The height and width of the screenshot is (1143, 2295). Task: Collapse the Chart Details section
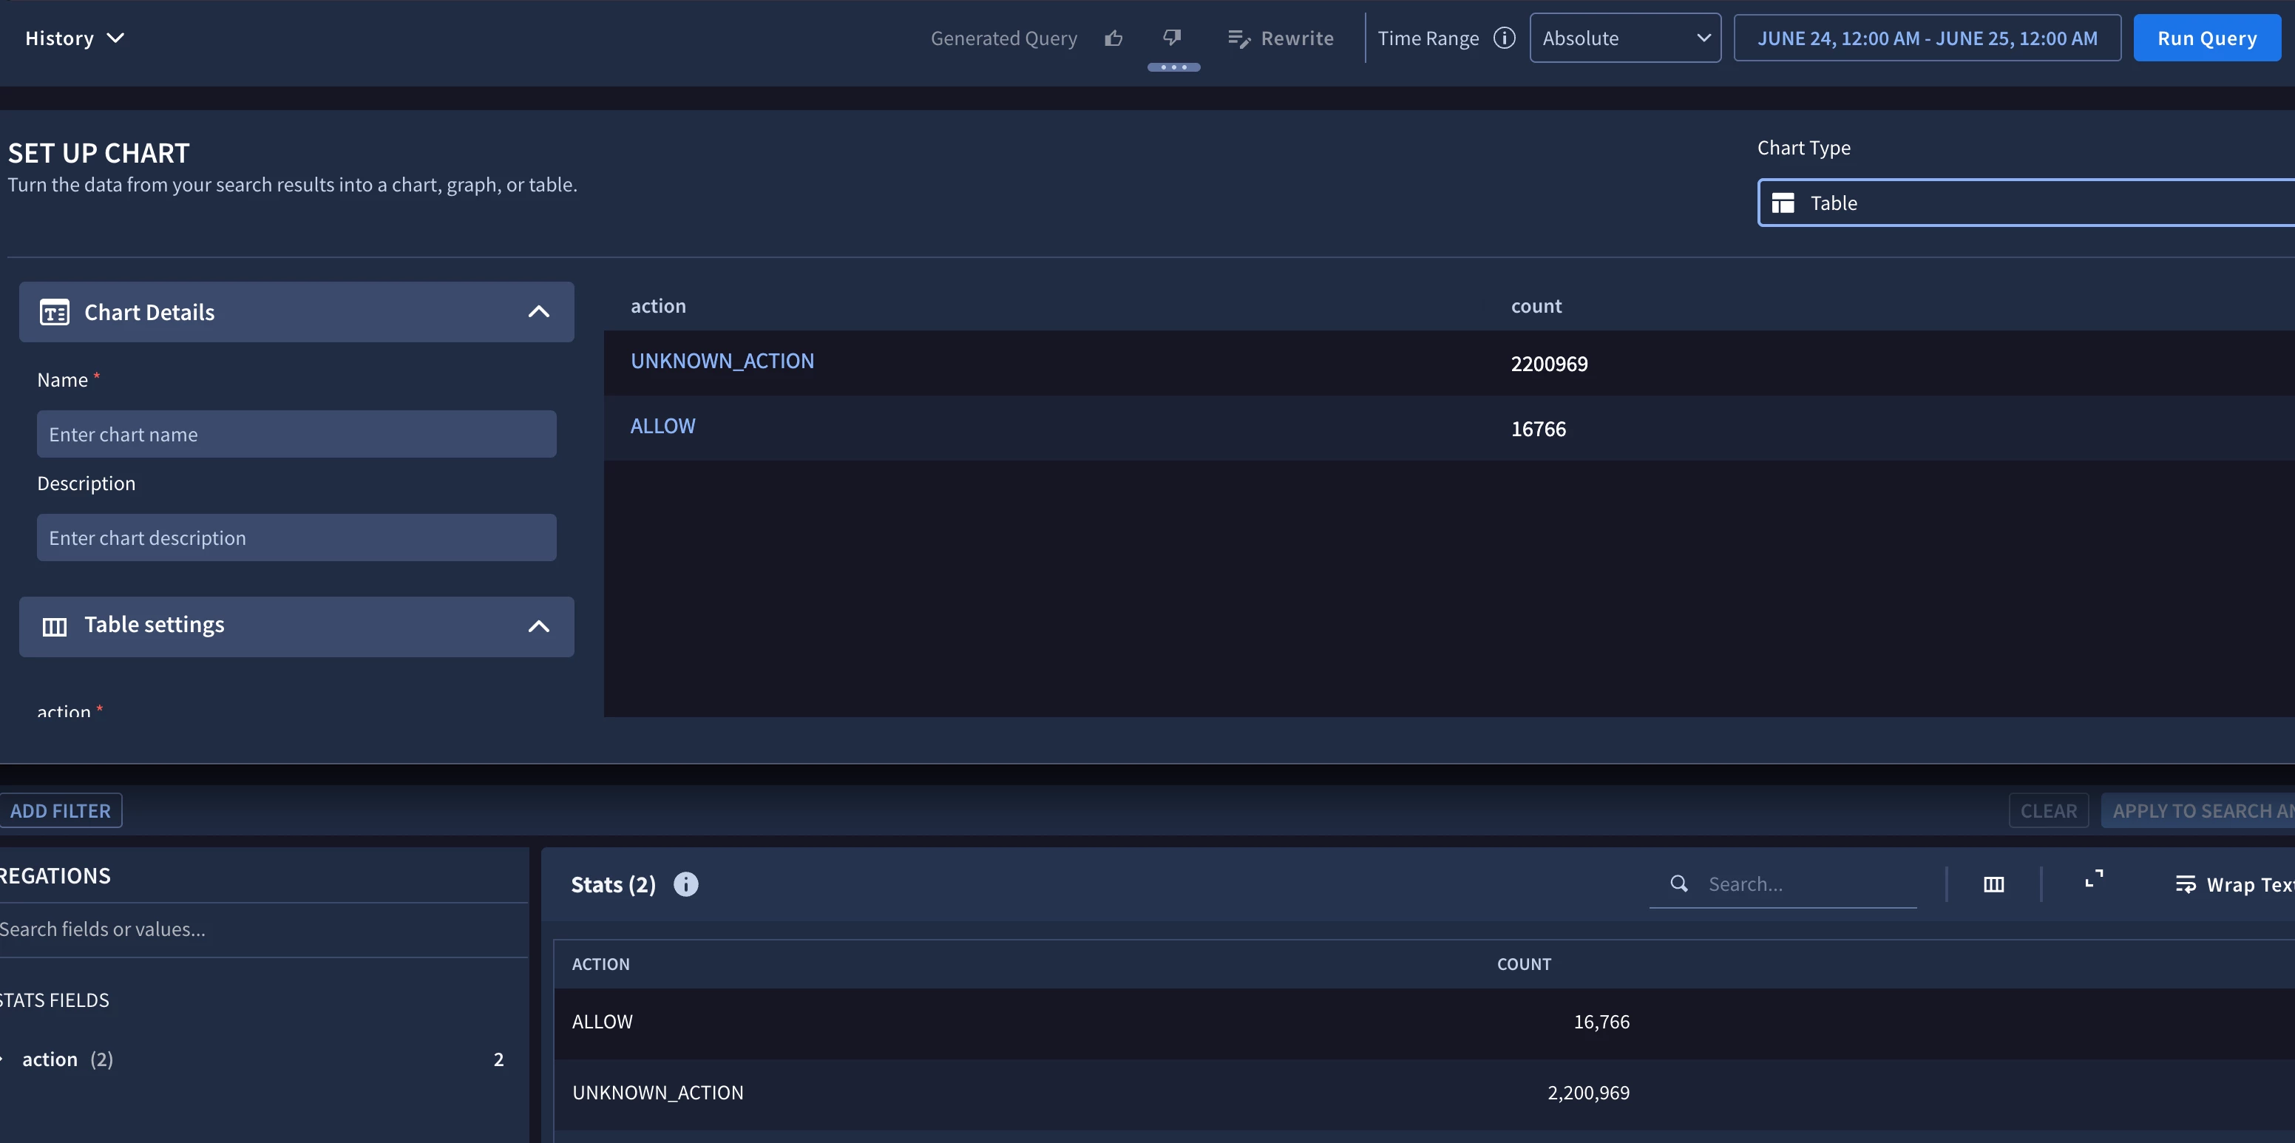point(538,312)
